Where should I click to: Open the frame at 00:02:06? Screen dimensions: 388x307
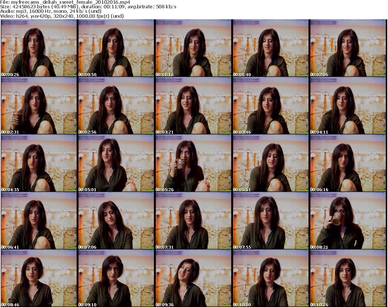pos(348,48)
